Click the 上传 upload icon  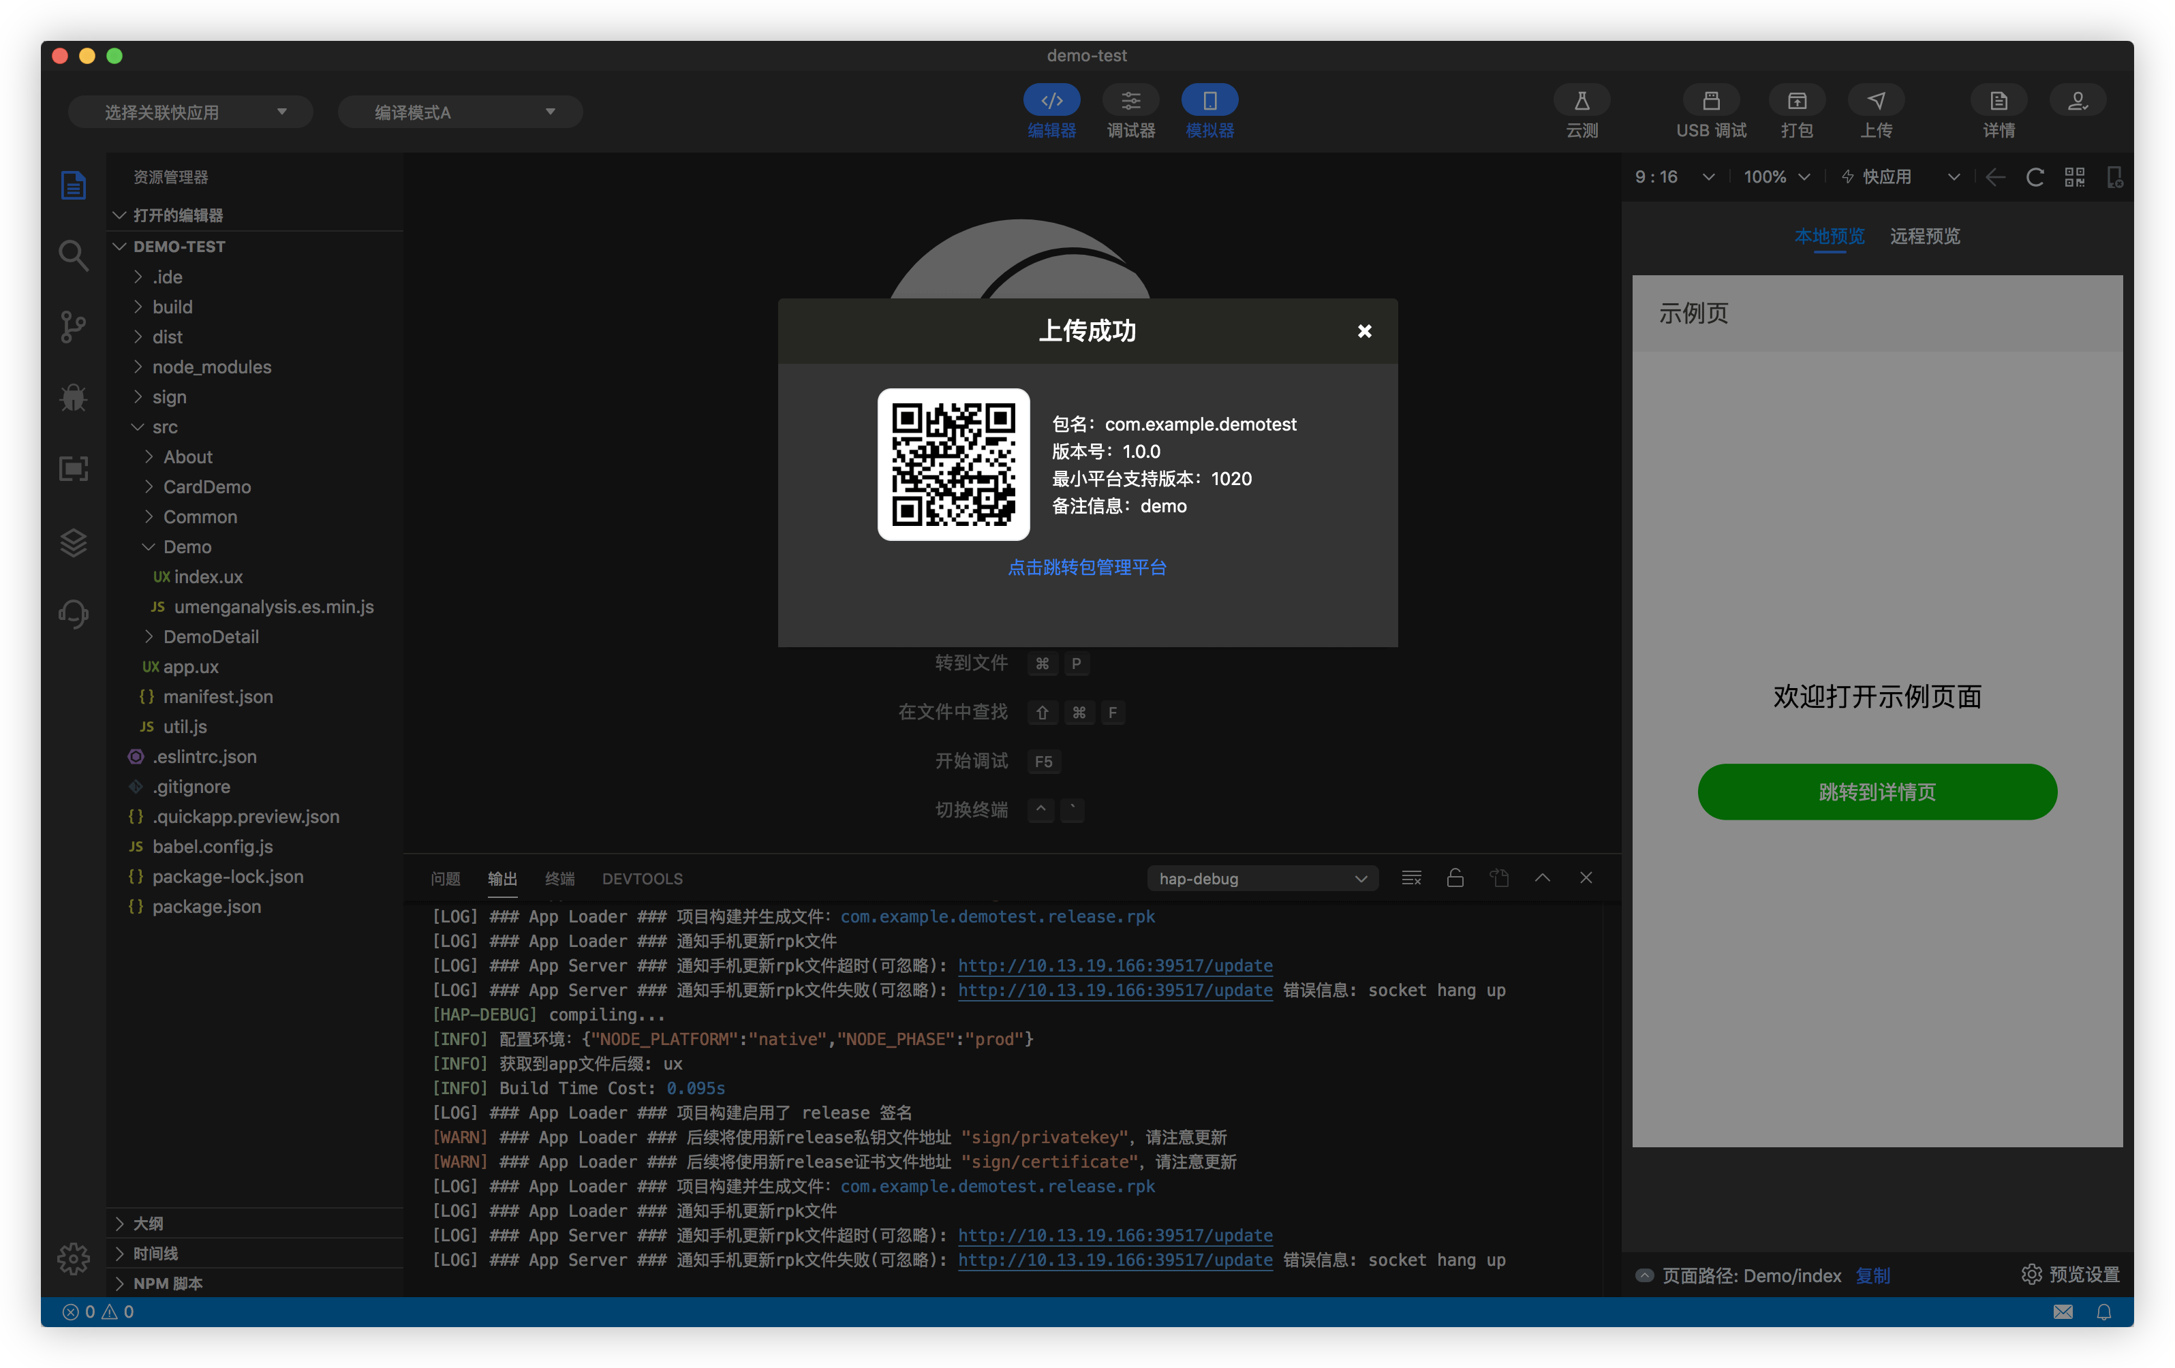(x=1875, y=101)
